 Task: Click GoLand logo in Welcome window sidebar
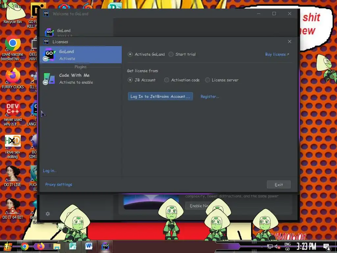pyautogui.click(x=49, y=33)
